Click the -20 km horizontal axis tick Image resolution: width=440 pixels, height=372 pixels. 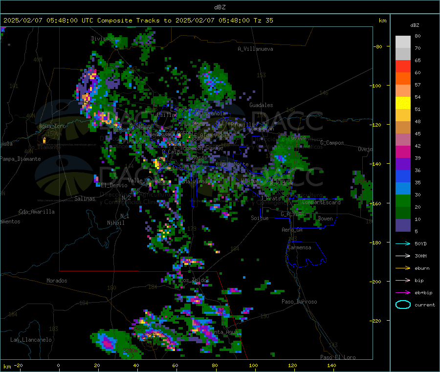pyautogui.click(x=19, y=365)
